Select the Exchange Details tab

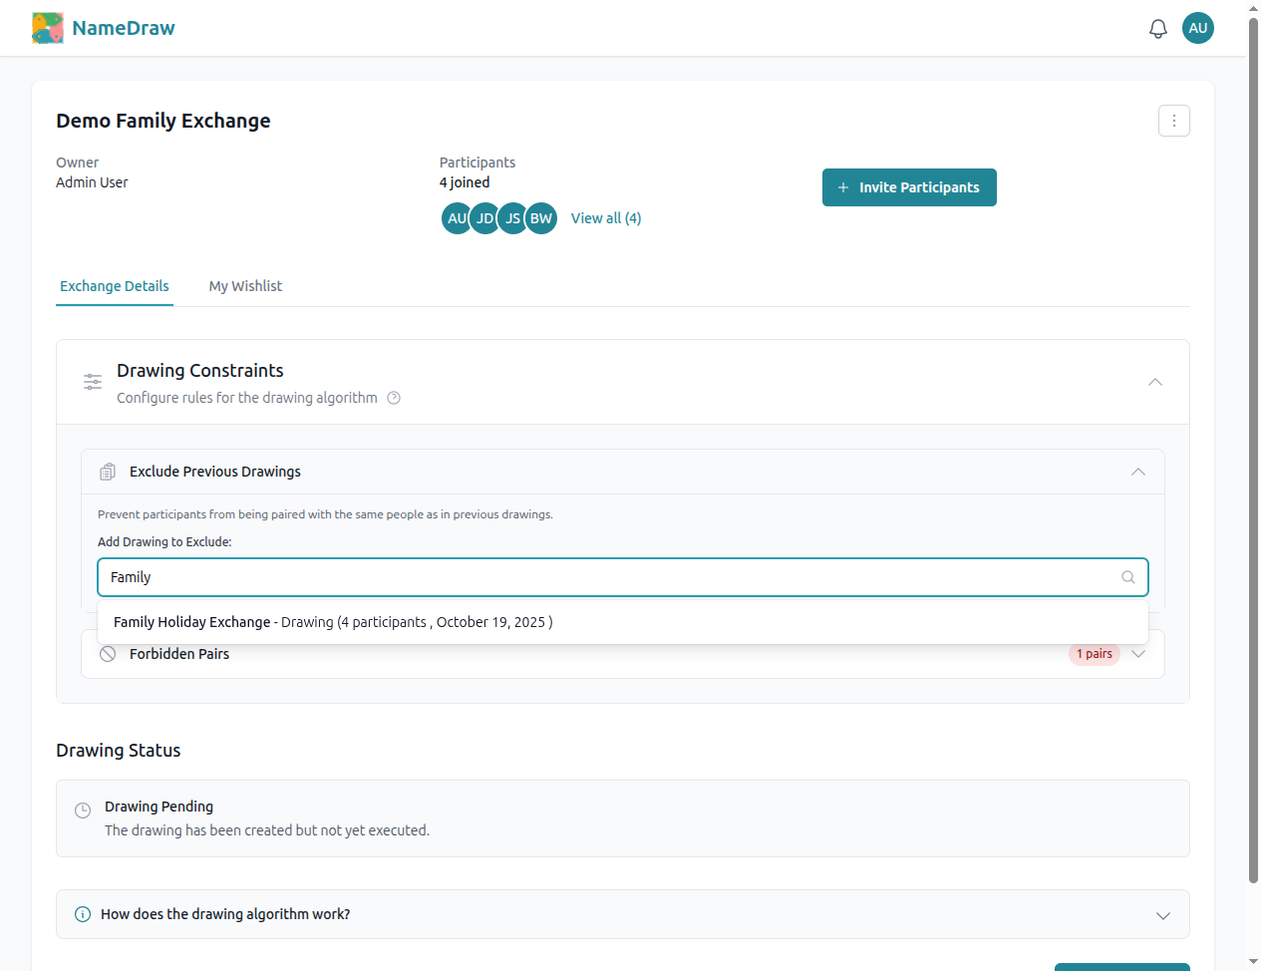pyautogui.click(x=115, y=286)
